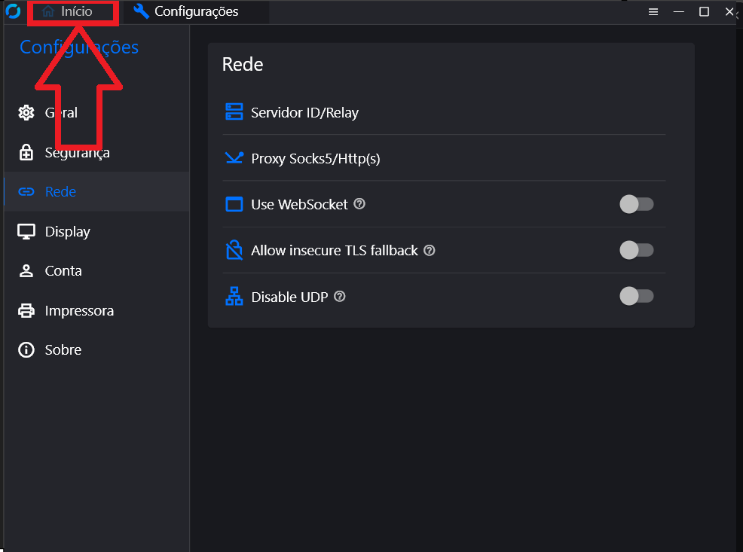Turn on Disable UDP switch
The width and height of the screenshot is (743, 552).
pyautogui.click(x=636, y=297)
